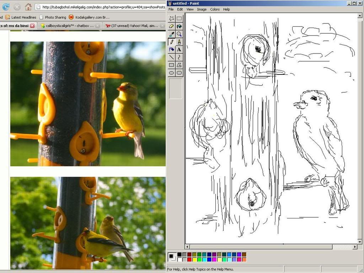Screen dimensions: 364x273
Task: Pick the maroon color swatch
Action: tap(189, 255)
